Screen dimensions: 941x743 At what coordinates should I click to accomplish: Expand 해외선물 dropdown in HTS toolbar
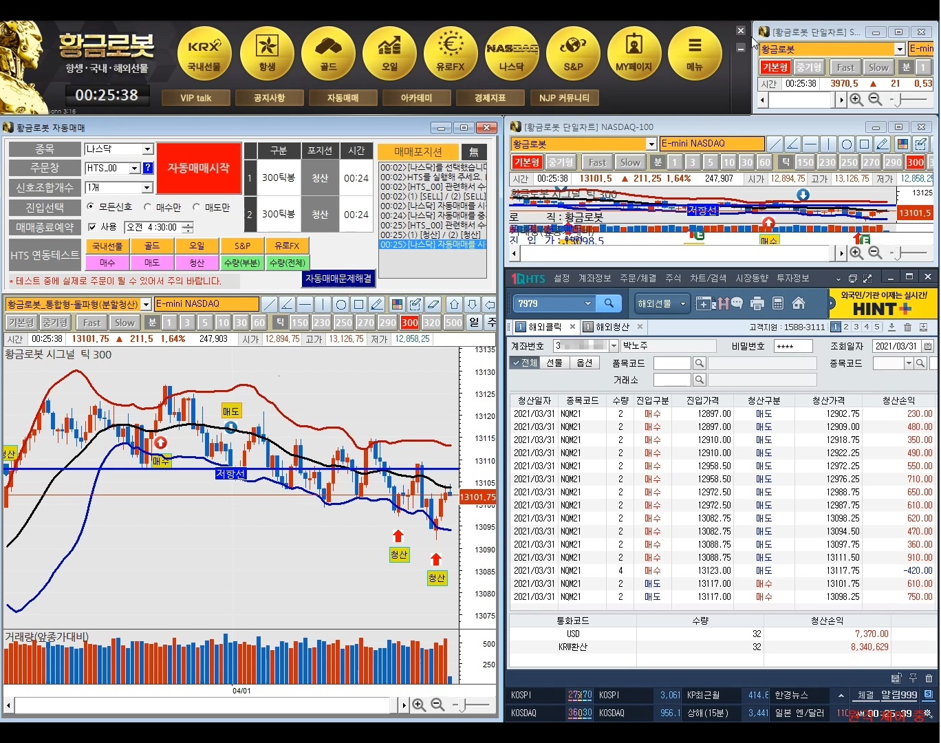[x=683, y=303]
